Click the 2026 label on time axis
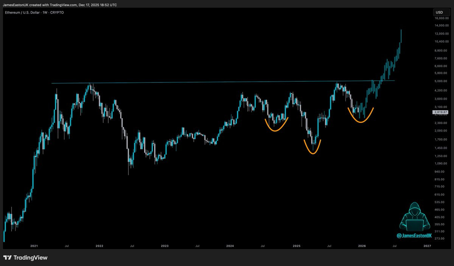Screen dimensions: 454x266 [362, 246]
